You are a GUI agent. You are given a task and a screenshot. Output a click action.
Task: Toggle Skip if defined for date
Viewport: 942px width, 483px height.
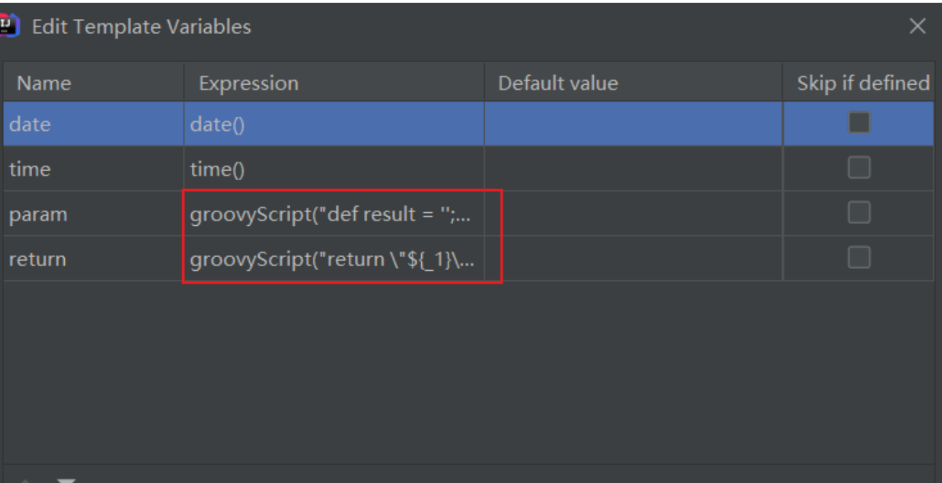point(859,123)
